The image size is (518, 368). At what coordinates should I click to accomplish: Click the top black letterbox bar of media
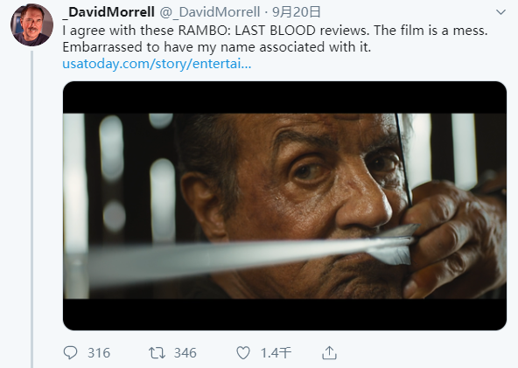284,97
